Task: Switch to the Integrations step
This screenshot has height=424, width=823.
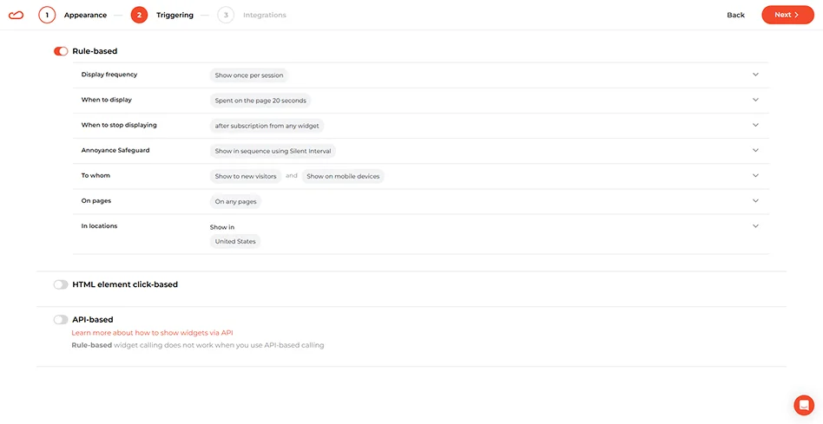Action: pyautogui.click(x=264, y=15)
